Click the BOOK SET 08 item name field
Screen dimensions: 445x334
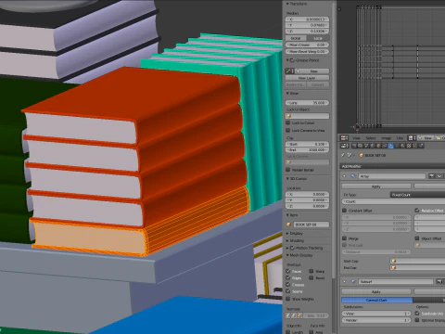(x=311, y=225)
